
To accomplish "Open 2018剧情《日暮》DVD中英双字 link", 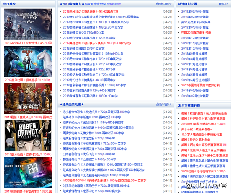I will [x=84, y=48].
